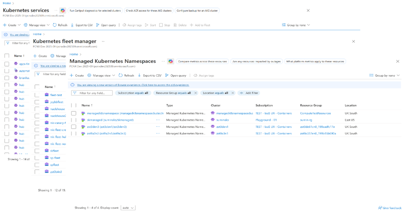The height and width of the screenshot is (216, 415).
Task: Select the zst3den3 row checkbox
Action: point(74,127)
